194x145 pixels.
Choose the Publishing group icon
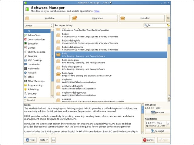click(25, 89)
